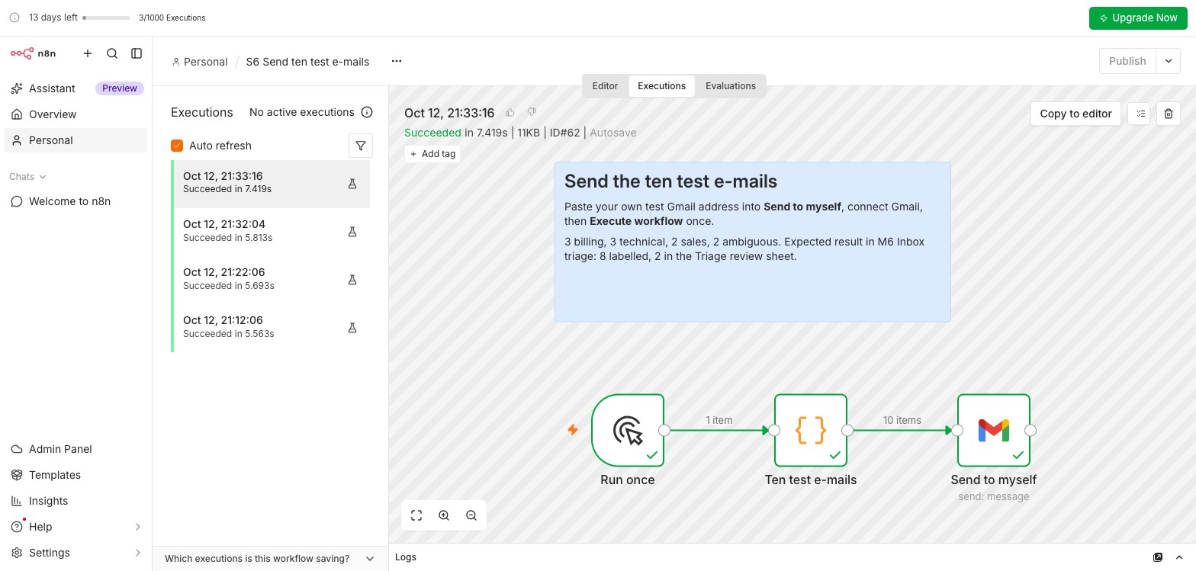
Task: Open the Admin Panel
Action: point(76,449)
